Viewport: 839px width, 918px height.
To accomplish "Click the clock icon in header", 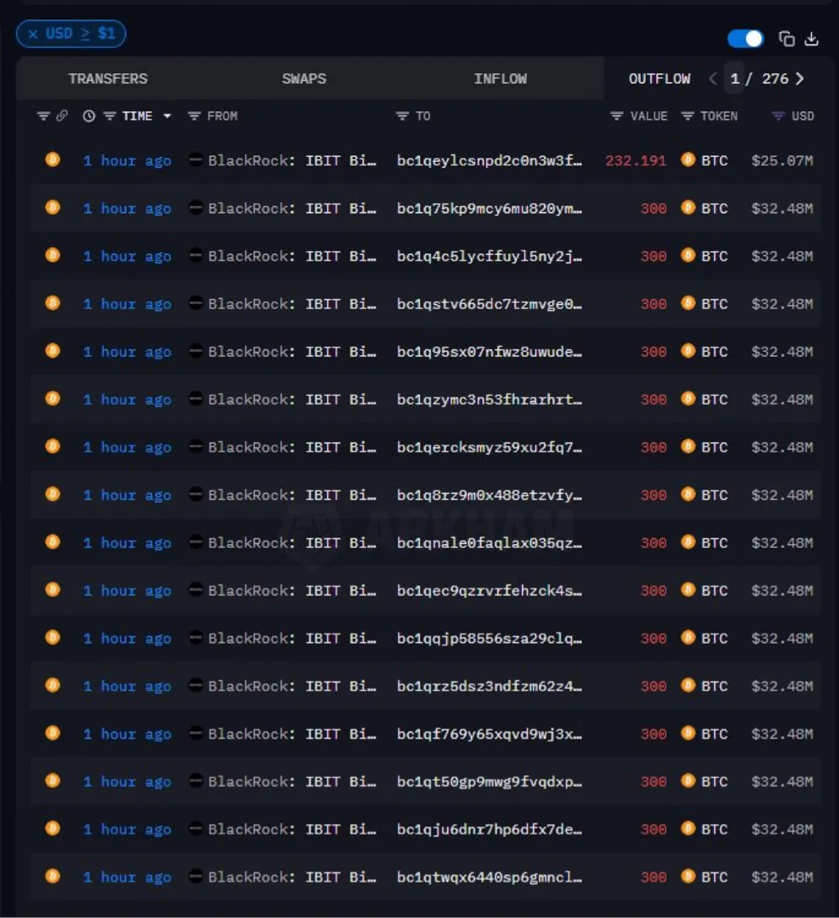I will click(x=89, y=116).
